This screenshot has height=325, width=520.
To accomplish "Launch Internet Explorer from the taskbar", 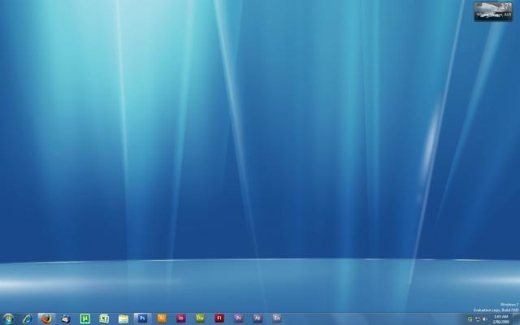I will [x=28, y=318].
